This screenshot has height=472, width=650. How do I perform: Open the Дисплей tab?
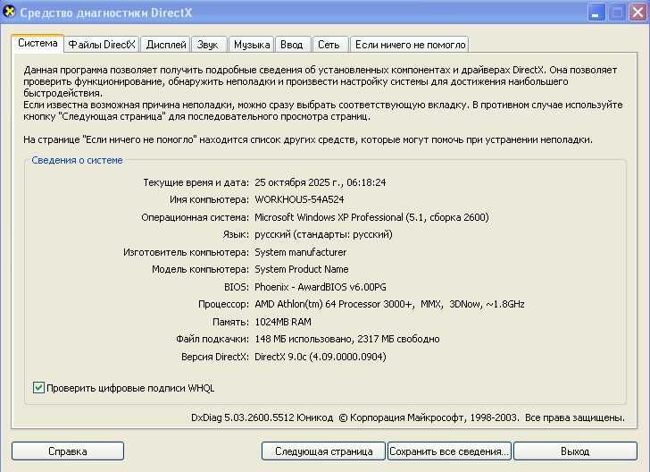pyautogui.click(x=166, y=45)
